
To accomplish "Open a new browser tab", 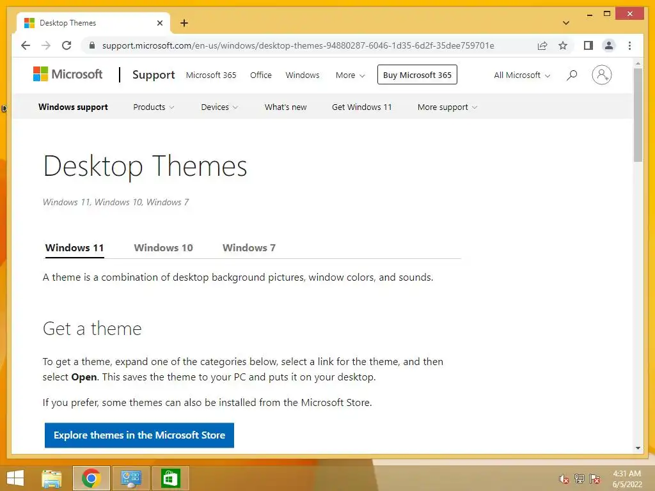I will (x=184, y=23).
